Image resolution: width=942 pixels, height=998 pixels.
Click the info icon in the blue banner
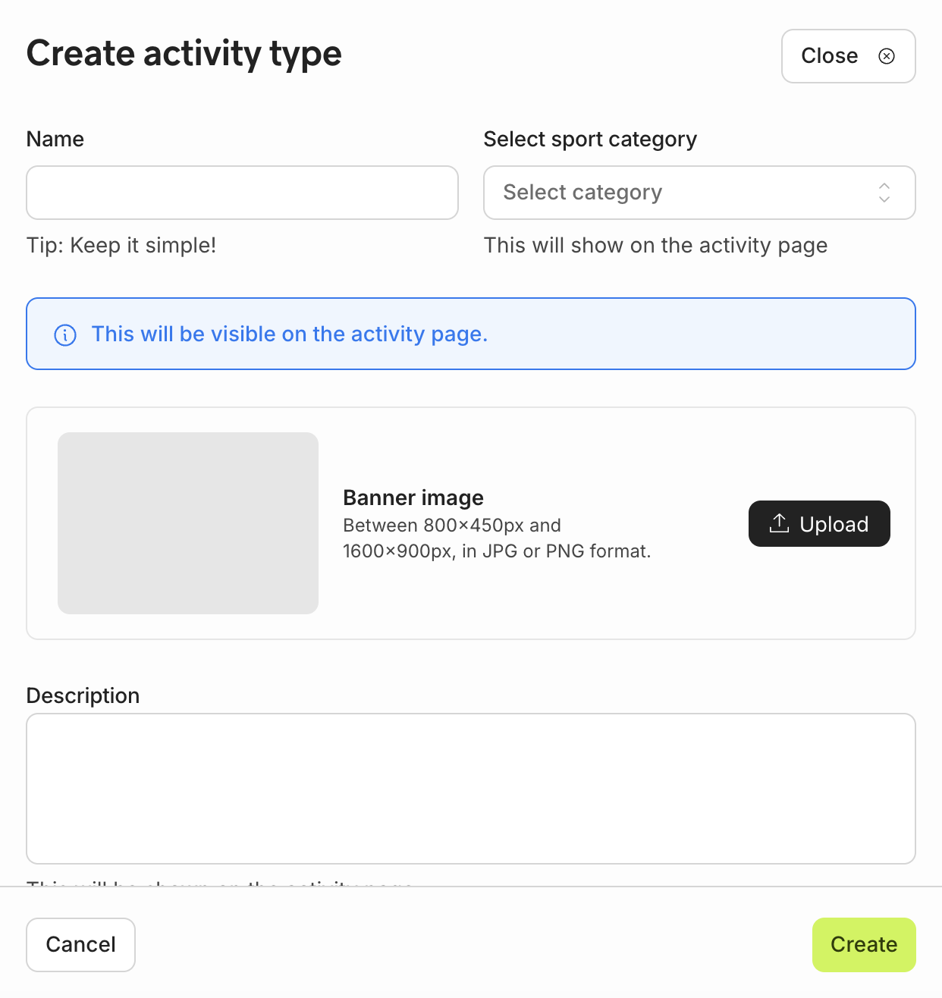click(x=65, y=334)
